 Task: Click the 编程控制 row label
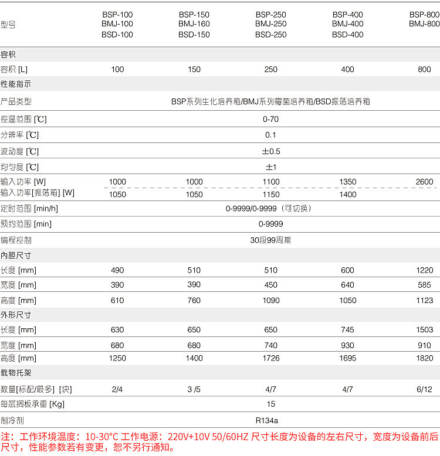pyautogui.click(x=16, y=240)
